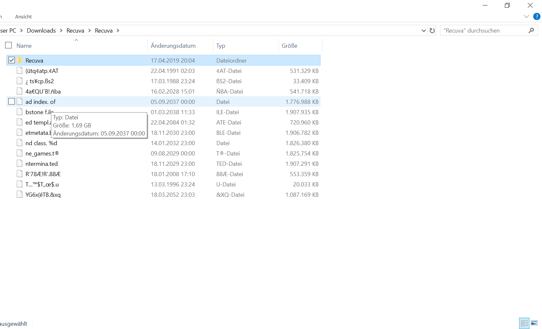Click file icon of R'78Æ!R'.88Æ
Image resolution: width=542 pixels, height=329 pixels.
(x=20, y=174)
